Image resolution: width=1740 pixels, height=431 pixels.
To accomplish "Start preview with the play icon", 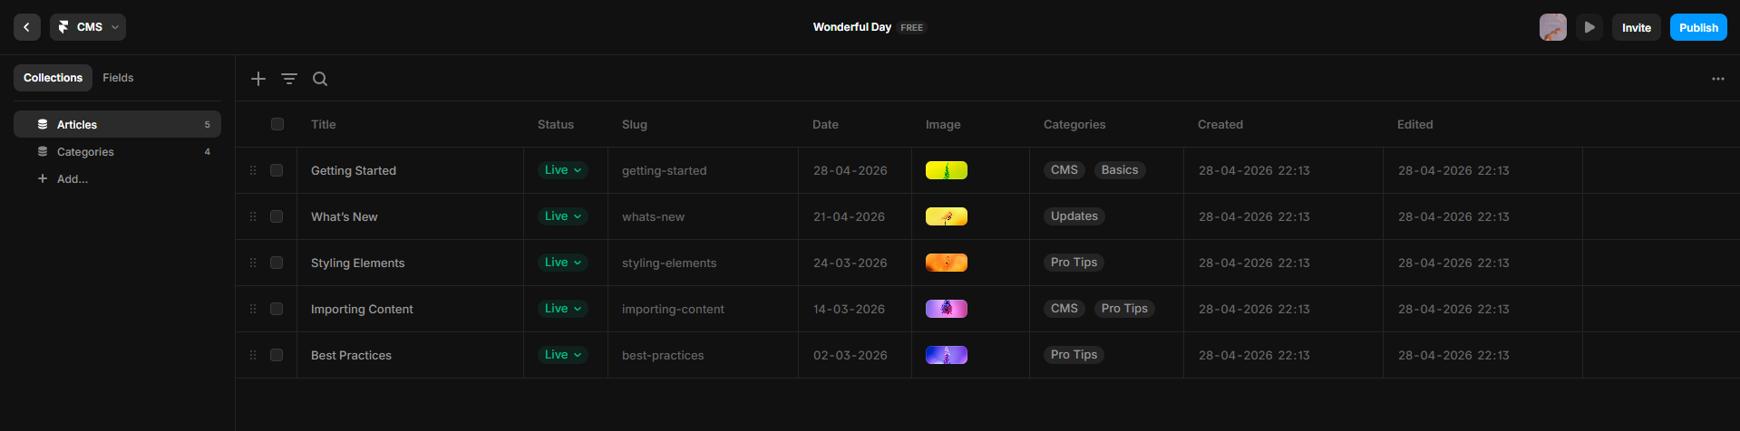I will coord(1589,27).
